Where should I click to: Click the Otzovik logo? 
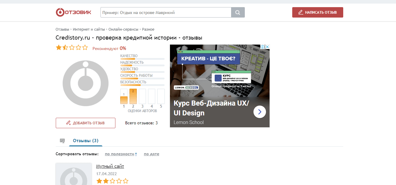(73, 12)
